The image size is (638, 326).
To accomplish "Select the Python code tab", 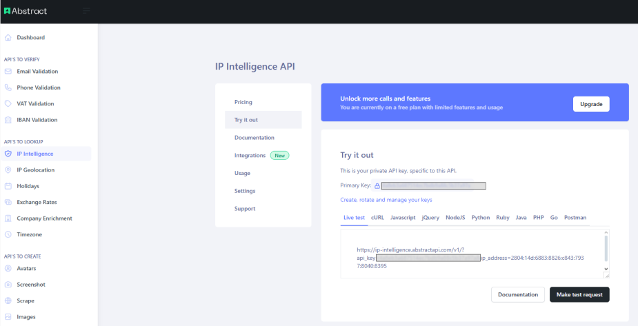I will [481, 217].
